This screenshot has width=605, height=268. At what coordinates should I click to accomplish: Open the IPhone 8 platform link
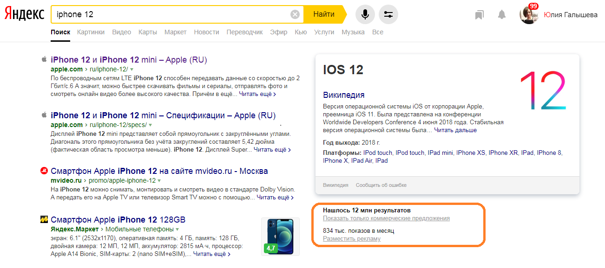click(550, 153)
